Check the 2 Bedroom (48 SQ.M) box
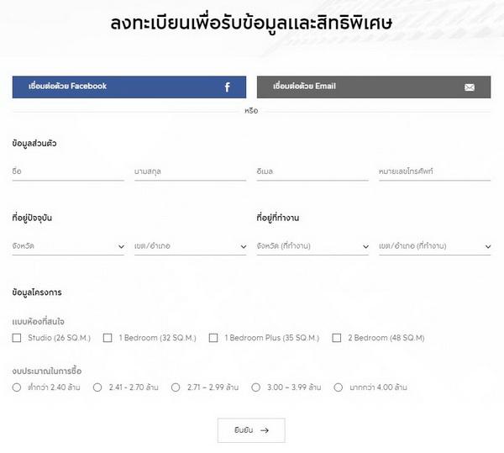Screen dimensions: 504x453 click(x=337, y=338)
